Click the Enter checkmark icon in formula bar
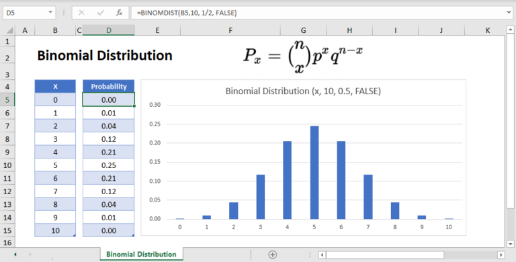 (x=100, y=13)
